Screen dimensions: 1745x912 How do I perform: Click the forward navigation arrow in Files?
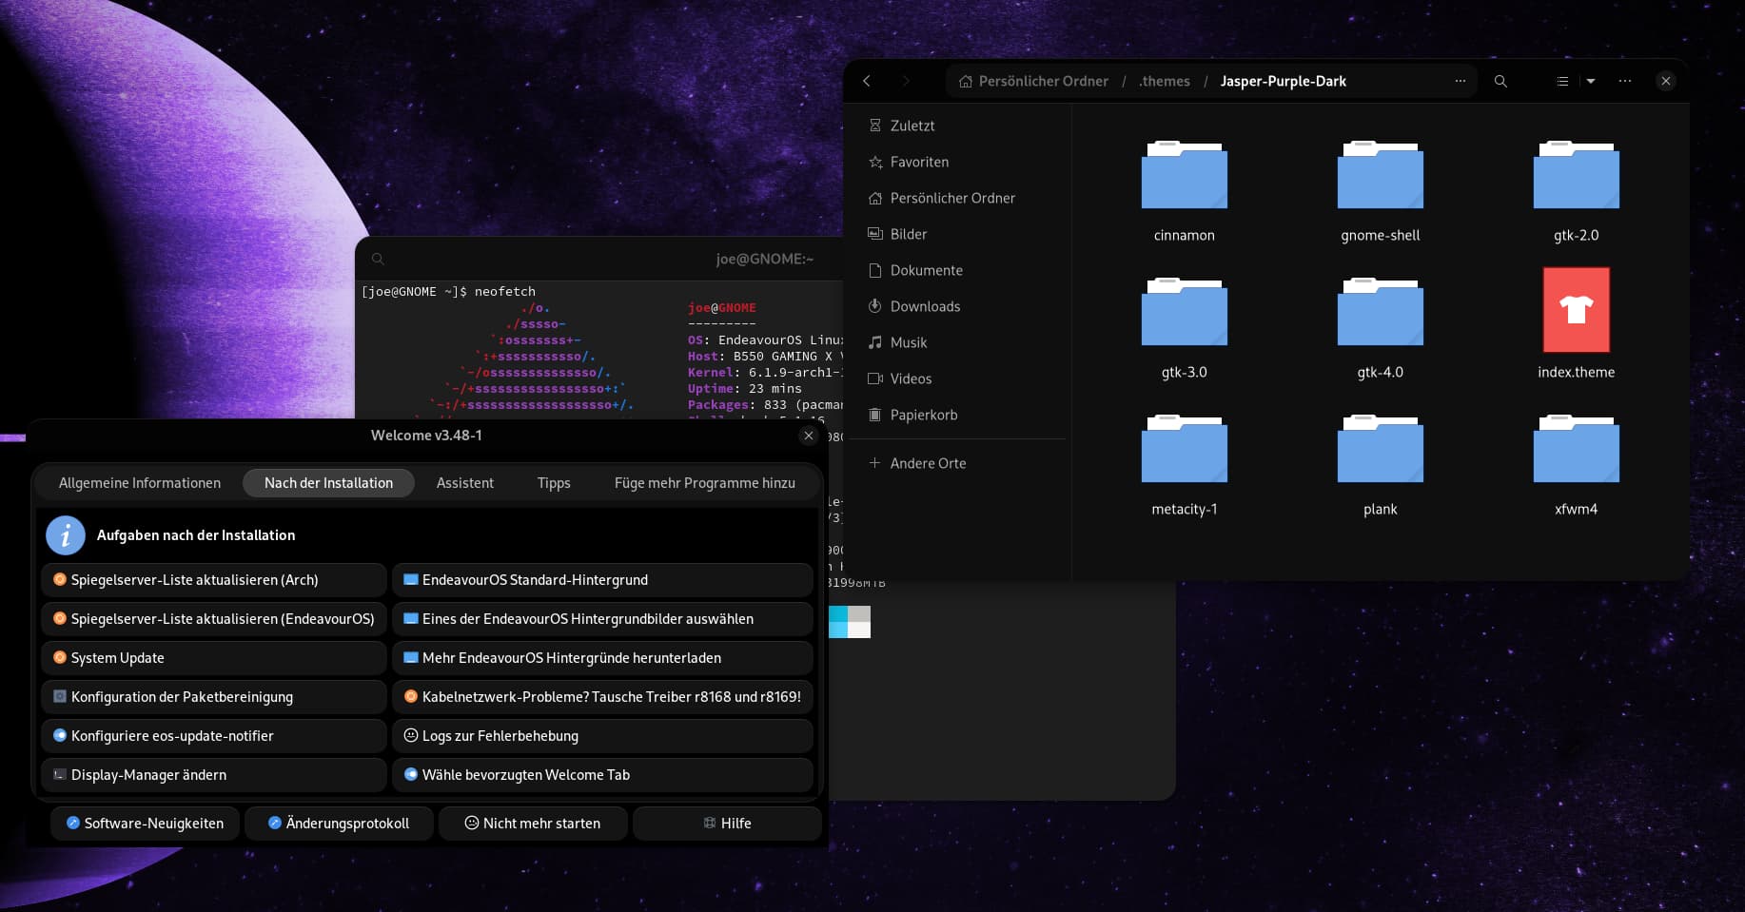coord(906,81)
